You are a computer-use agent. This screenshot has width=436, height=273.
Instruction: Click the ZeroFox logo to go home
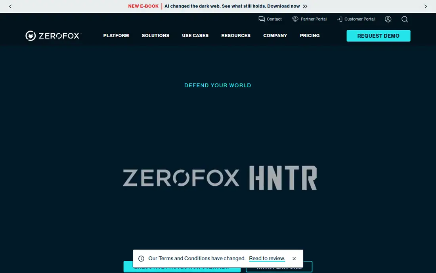pos(53,36)
